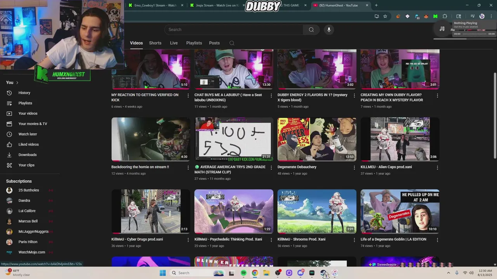Open the taskbar volume control
The height and width of the screenshot is (279, 497).
coord(471,273)
